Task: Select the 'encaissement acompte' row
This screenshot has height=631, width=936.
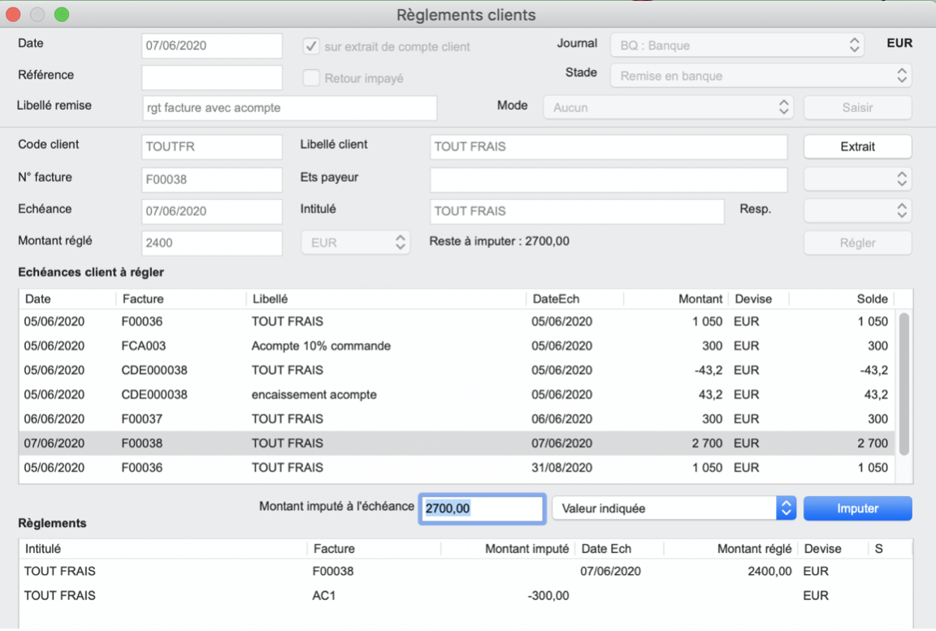Action: (x=457, y=394)
